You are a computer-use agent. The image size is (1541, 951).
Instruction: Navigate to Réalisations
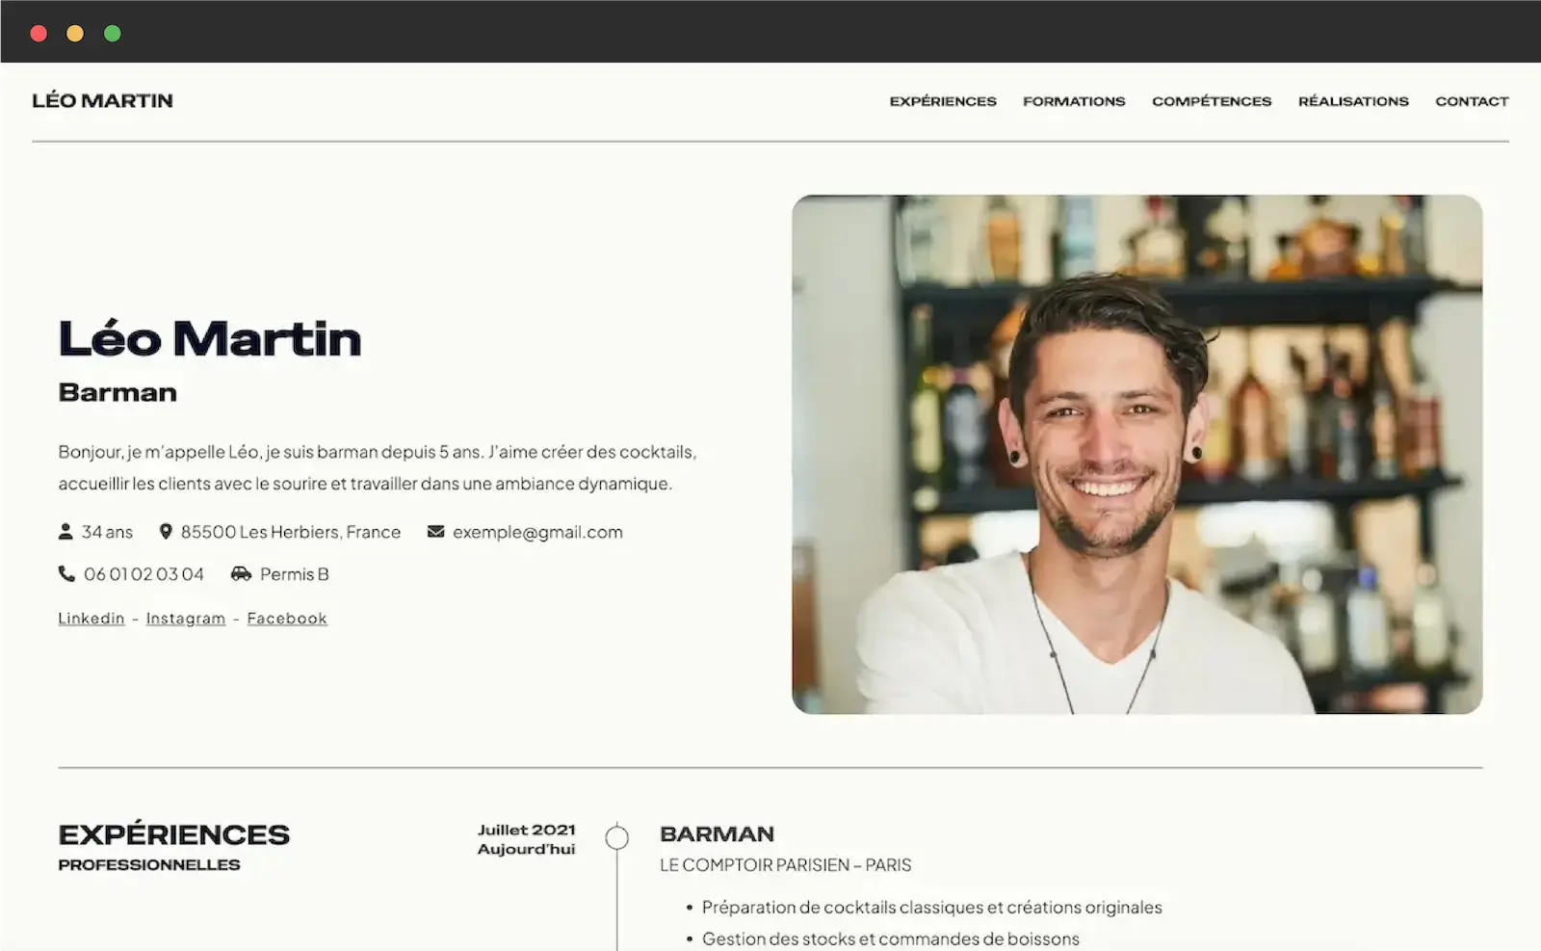[1353, 101]
